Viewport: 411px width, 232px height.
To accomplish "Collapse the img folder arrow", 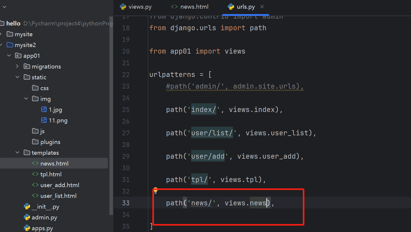I will (x=26, y=99).
